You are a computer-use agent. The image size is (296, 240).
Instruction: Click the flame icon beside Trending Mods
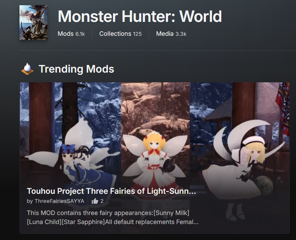27,69
